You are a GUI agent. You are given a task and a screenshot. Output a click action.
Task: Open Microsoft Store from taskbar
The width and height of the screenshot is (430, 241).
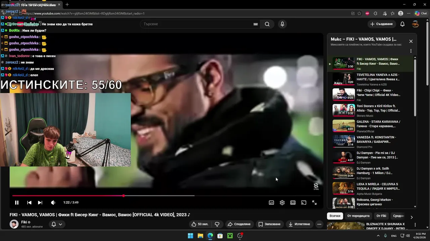click(220, 236)
